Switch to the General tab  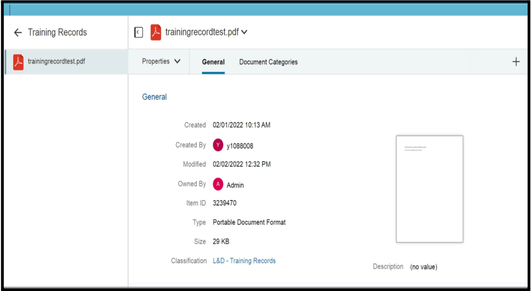tap(213, 62)
